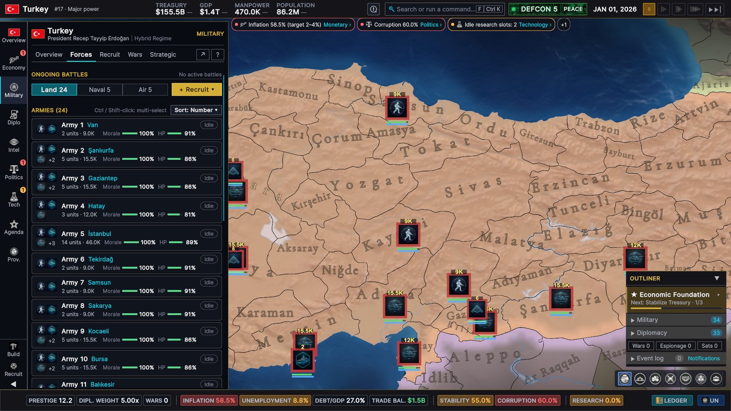731x411 pixels.
Task: Expand the Event log section
Action: coord(650,358)
